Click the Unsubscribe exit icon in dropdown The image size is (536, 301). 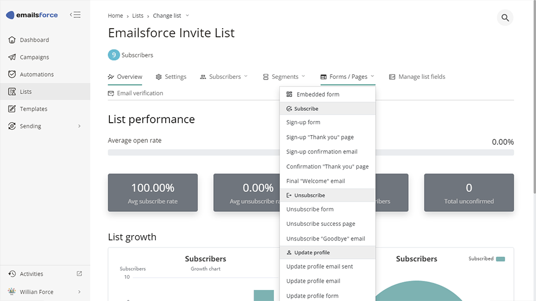click(x=289, y=195)
